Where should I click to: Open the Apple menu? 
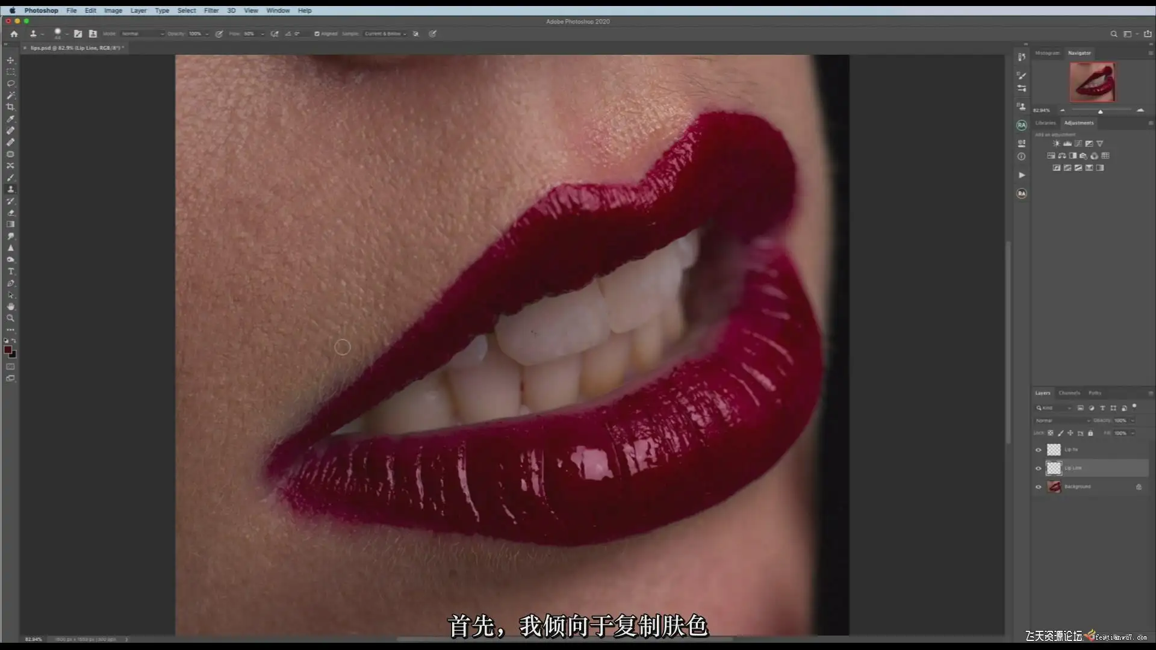12,10
